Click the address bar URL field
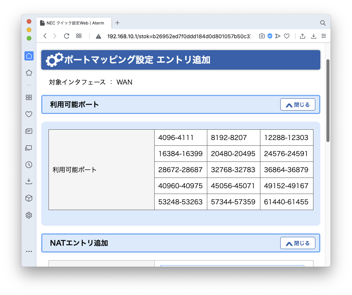The image size is (352, 295). (179, 36)
